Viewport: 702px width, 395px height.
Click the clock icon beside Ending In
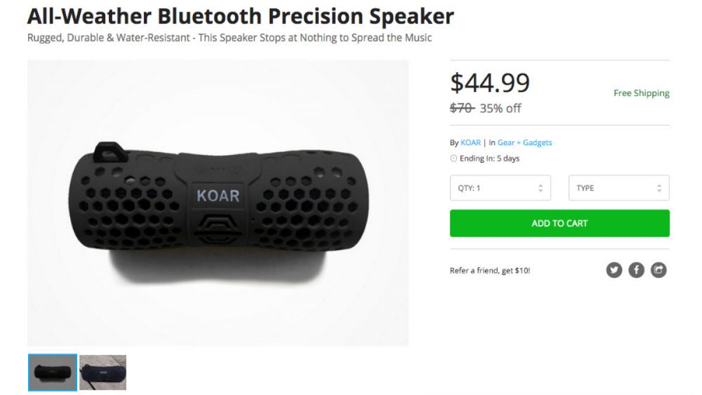[x=453, y=159]
